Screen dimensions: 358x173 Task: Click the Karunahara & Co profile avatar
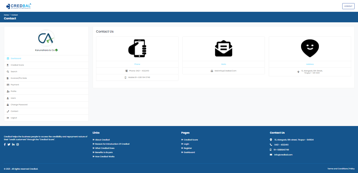pos(46,38)
